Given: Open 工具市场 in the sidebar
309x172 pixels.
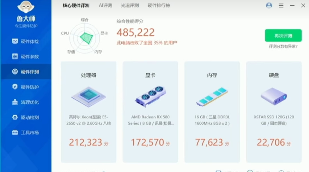Looking at the screenshot, I should pyautogui.click(x=26, y=133).
